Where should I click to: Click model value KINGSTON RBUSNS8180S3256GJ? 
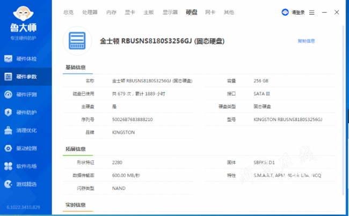288,120
